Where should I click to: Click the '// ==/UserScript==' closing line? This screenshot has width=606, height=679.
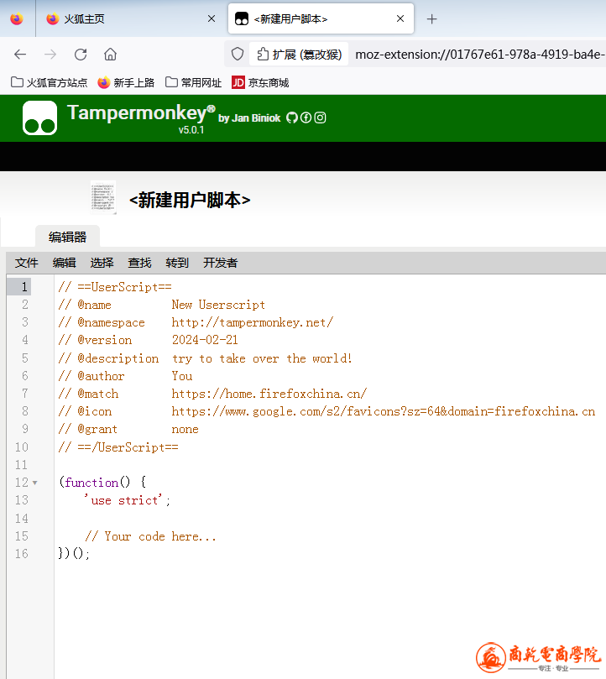[x=118, y=447]
